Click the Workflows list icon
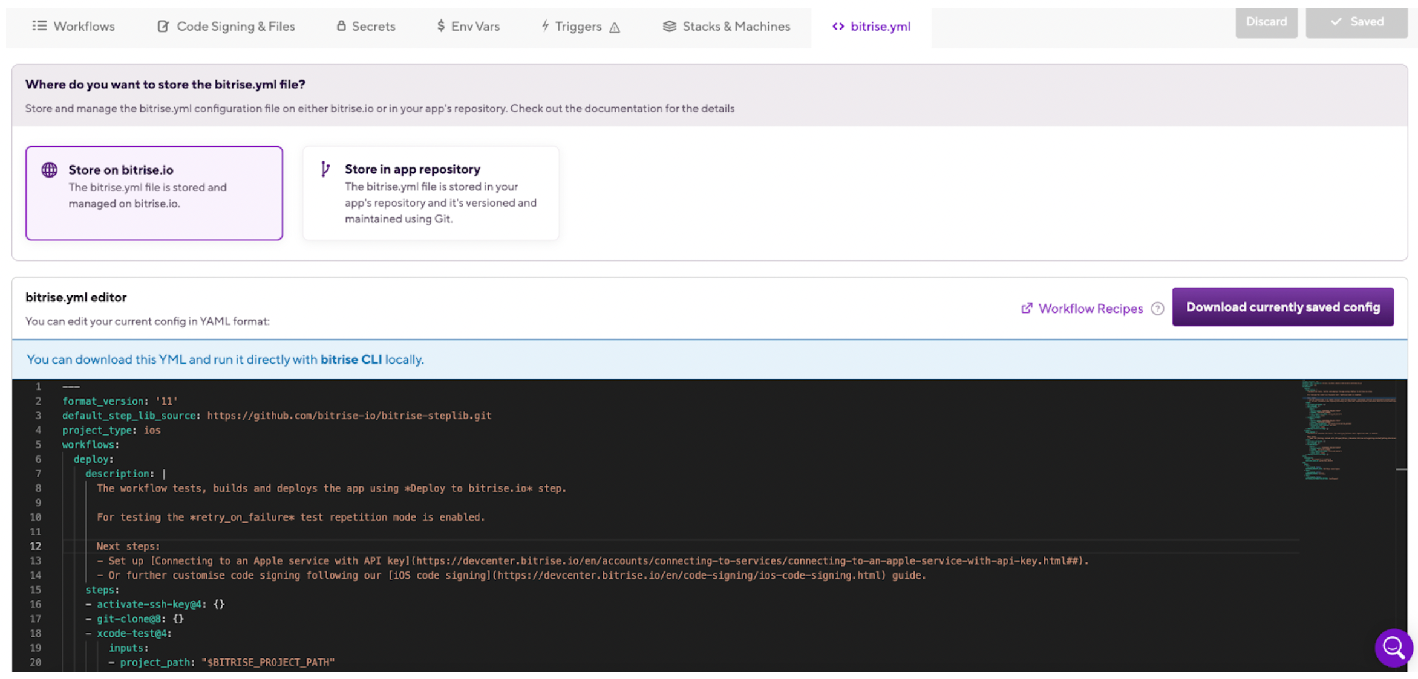 39,25
